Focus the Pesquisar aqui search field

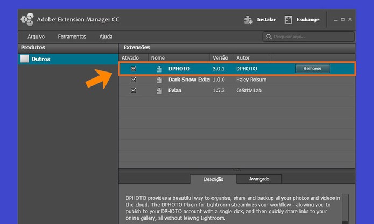tap(308, 37)
